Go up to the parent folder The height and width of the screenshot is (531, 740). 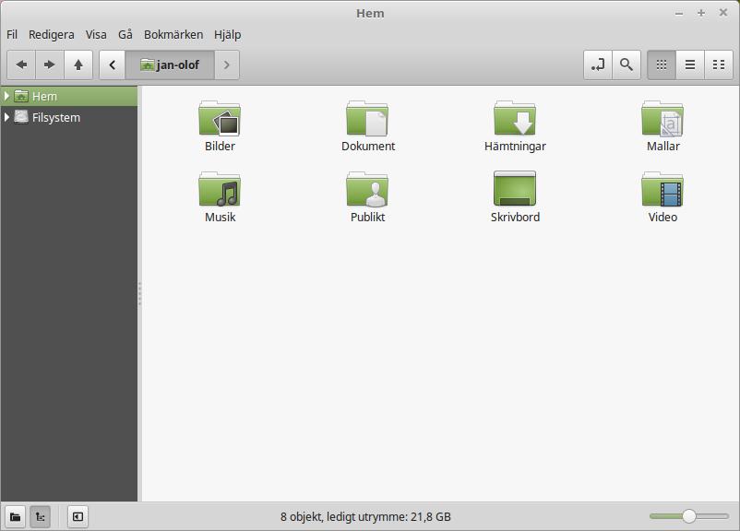(x=78, y=65)
